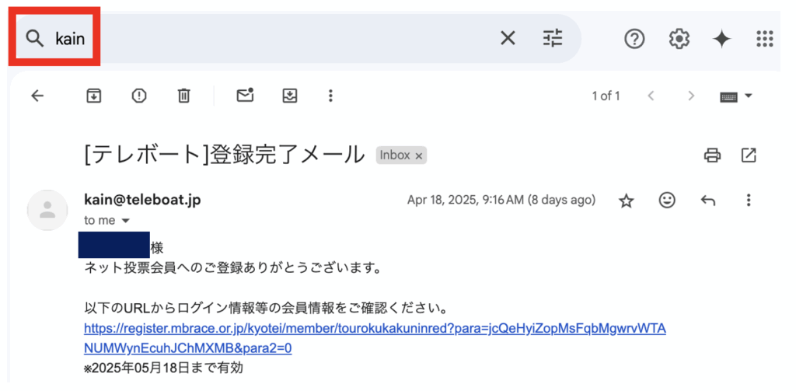Mark the email as unread
The height and width of the screenshot is (391, 796).
click(245, 96)
